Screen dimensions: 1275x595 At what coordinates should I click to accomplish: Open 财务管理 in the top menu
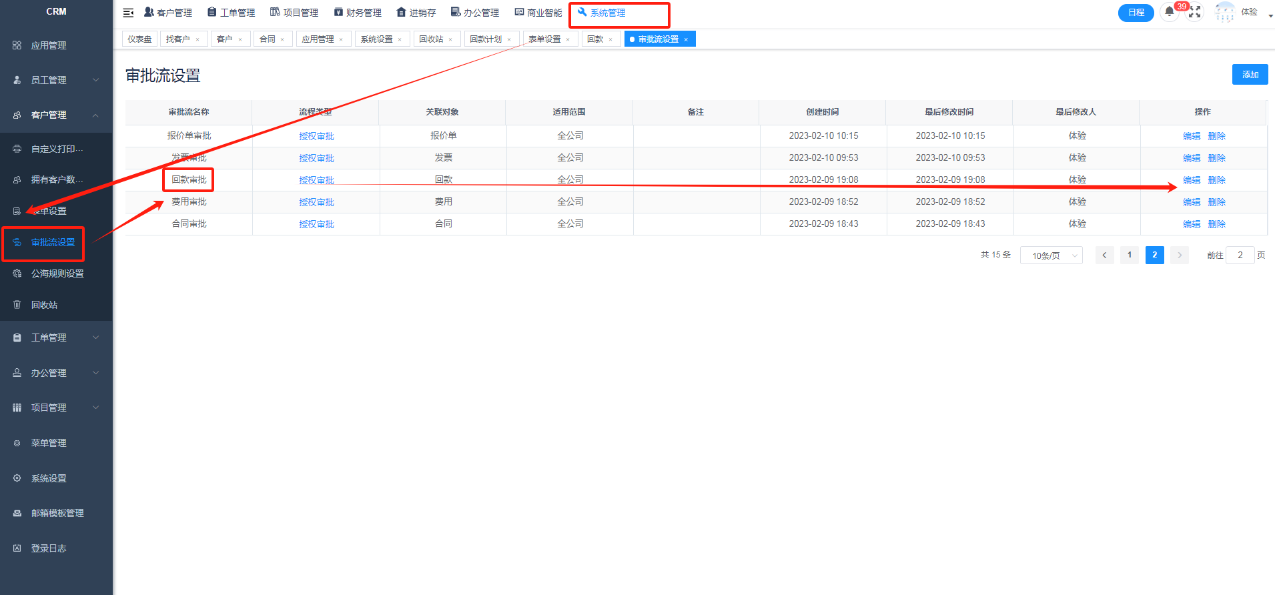[x=358, y=13]
